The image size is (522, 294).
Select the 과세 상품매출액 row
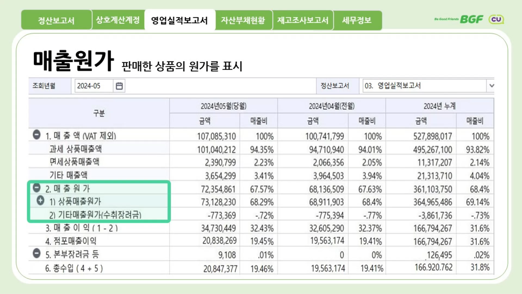point(76,149)
